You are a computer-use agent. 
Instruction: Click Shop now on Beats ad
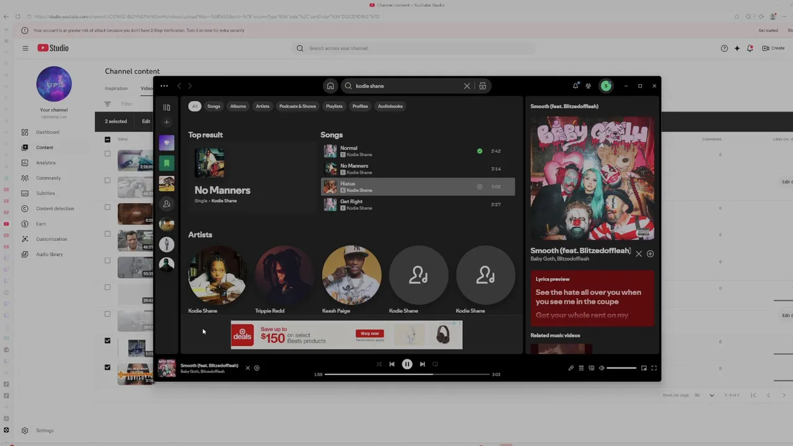(369, 333)
